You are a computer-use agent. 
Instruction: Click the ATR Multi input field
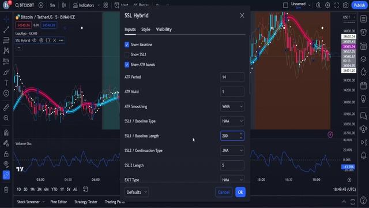pyautogui.click(x=232, y=92)
